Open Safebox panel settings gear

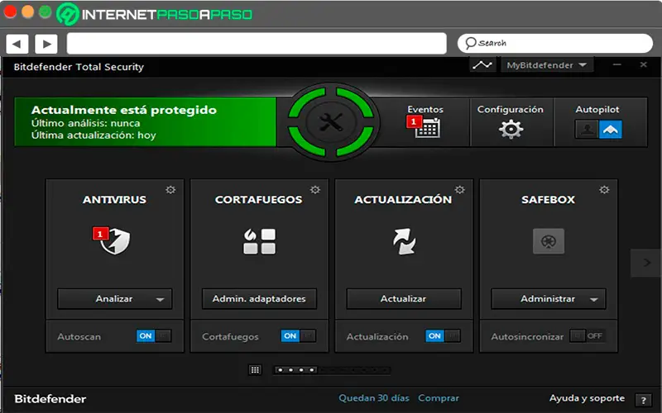[x=604, y=190]
